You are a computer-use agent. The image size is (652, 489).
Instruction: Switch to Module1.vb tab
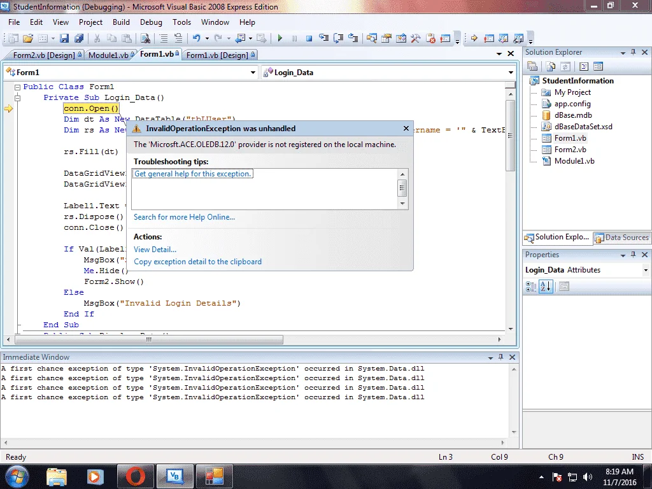[x=111, y=55]
